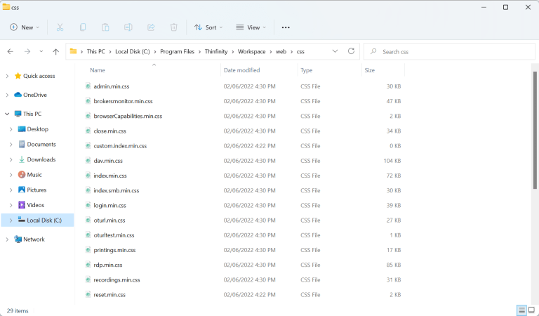539x316 pixels.
Task: Click the Share icon in toolbar
Action: coord(151,27)
